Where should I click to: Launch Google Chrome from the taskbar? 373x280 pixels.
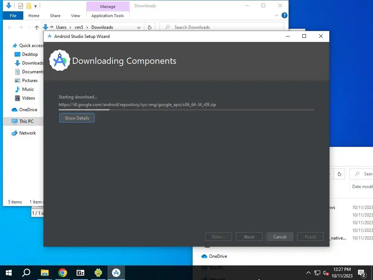tap(63, 273)
